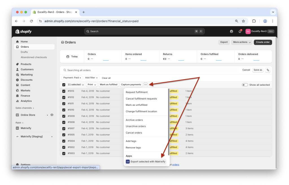Click the sort orders icon

[268, 70]
